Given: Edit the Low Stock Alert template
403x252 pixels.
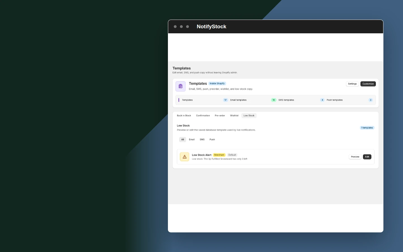Looking at the screenshot, I should point(367,157).
